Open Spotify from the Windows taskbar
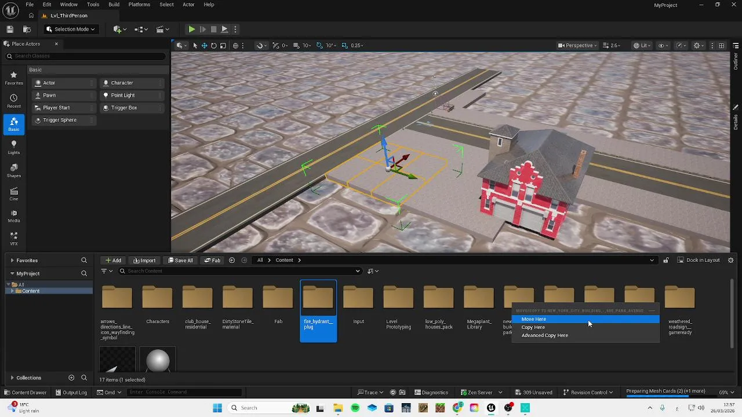 click(x=355, y=408)
